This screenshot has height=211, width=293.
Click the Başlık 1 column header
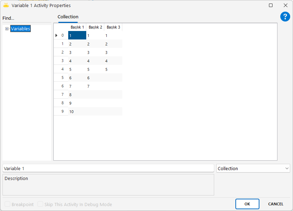(77, 27)
